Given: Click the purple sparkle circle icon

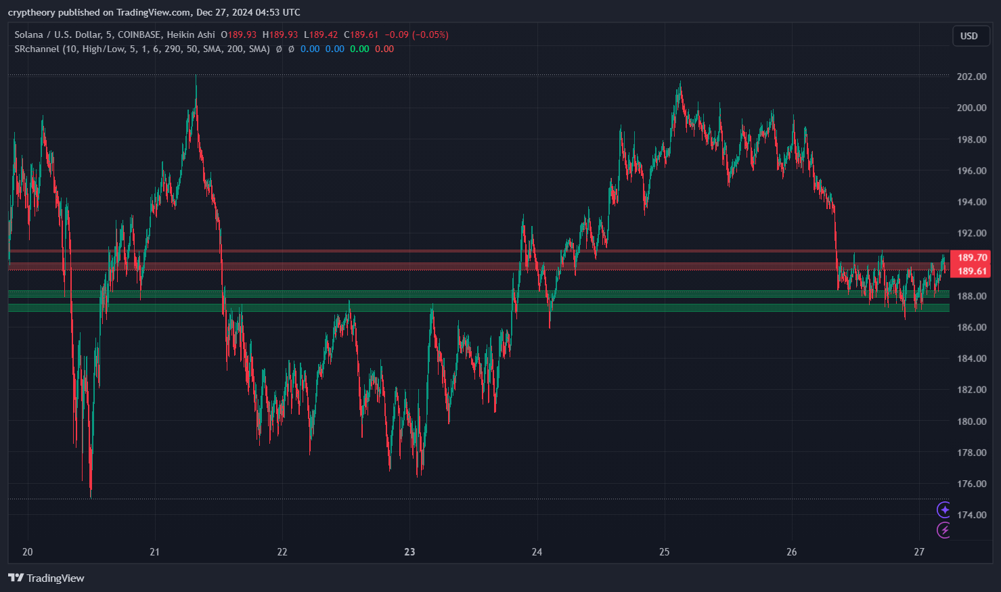Looking at the screenshot, I should click(943, 509).
